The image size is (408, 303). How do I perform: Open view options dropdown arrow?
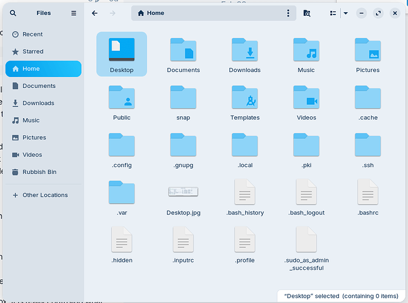point(346,13)
